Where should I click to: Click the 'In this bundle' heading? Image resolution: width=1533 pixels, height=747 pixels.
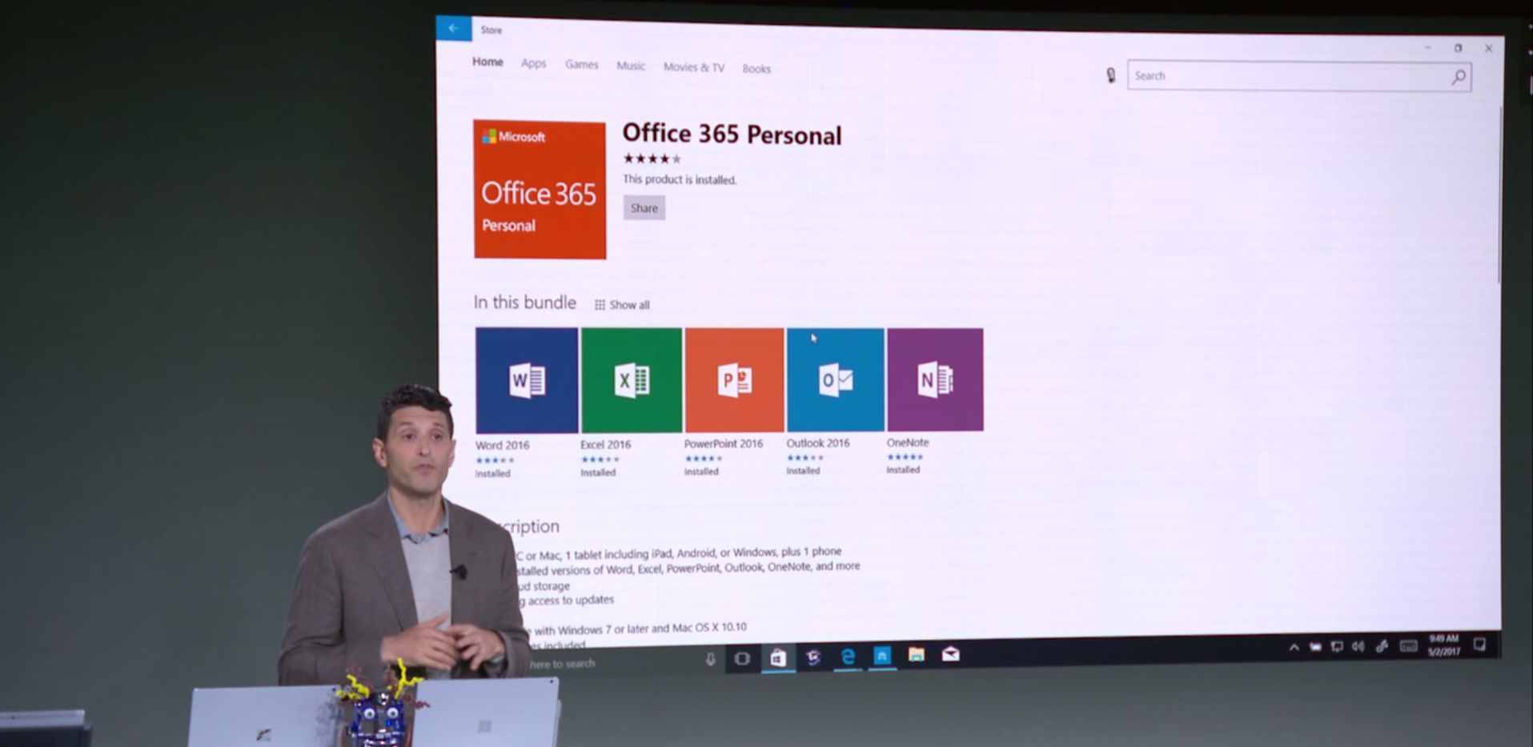pos(524,302)
